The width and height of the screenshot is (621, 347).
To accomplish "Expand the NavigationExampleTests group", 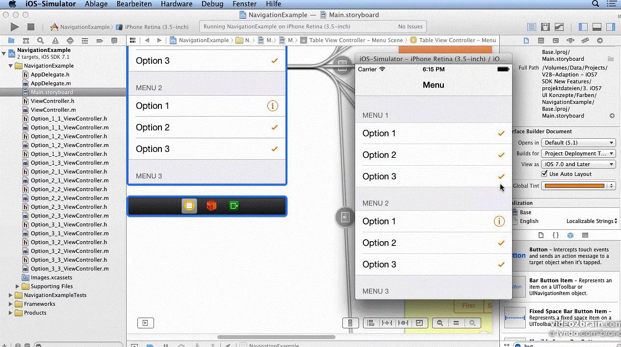I will (11, 295).
